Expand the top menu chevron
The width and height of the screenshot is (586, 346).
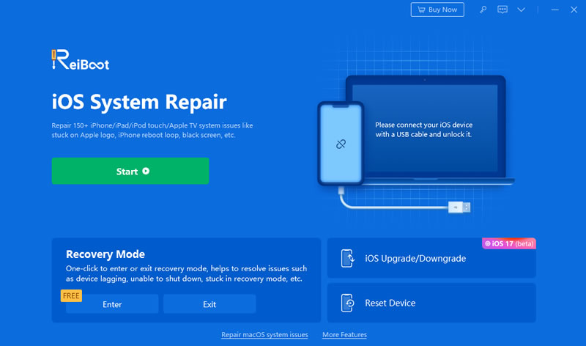pyautogui.click(x=522, y=10)
